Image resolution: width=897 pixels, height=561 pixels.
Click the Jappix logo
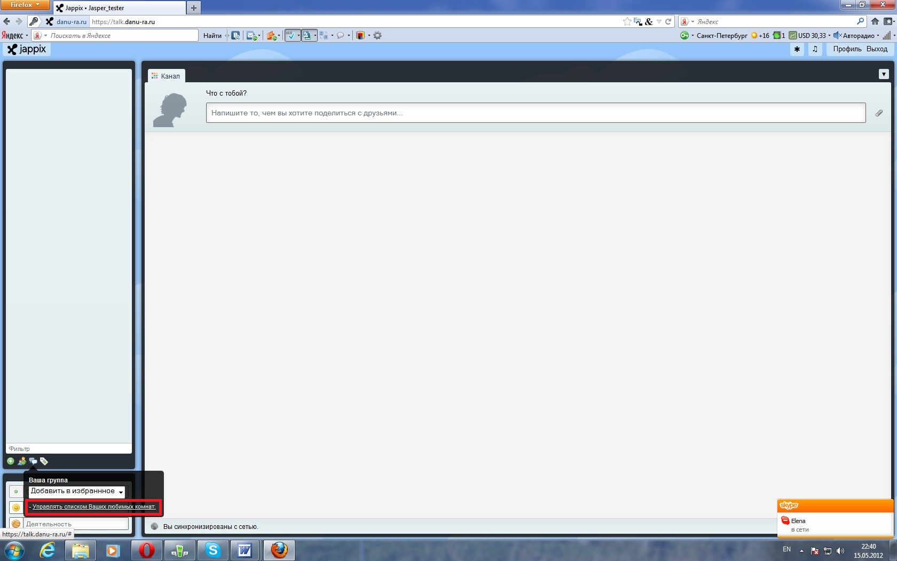(27, 49)
